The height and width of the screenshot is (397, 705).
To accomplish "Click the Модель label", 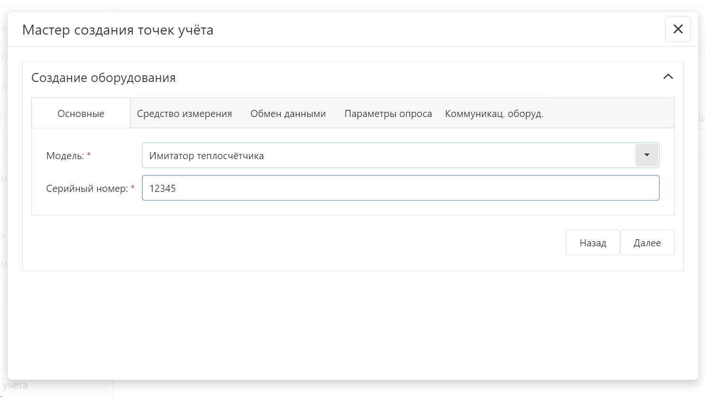I will point(65,156).
